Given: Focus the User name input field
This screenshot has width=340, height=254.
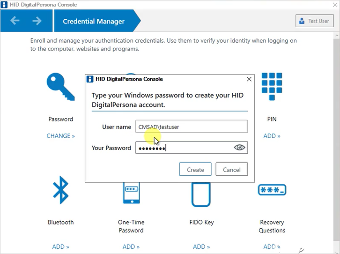Looking at the screenshot, I should tap(191, 127).
